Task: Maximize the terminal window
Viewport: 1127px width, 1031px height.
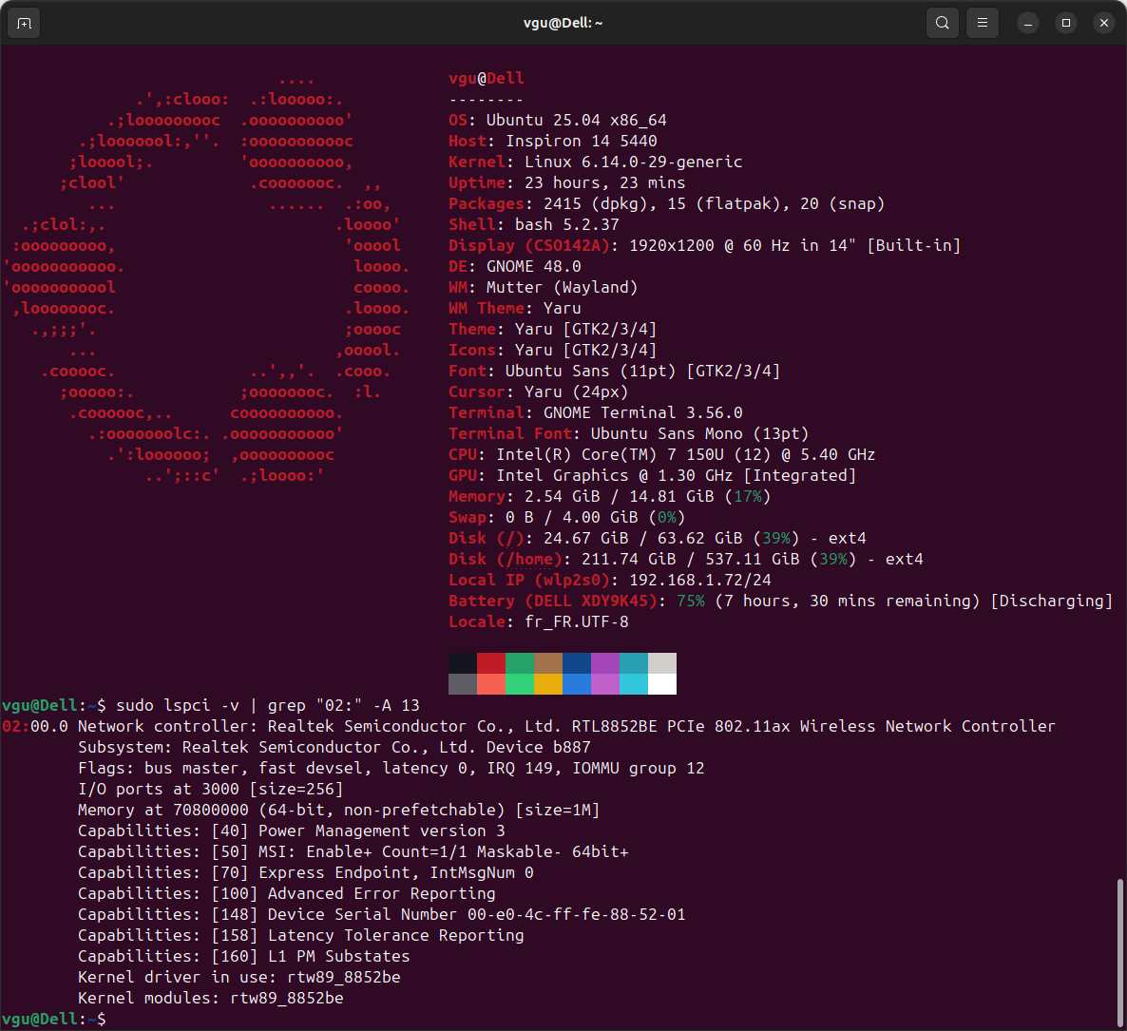Action: point(1066,23)
